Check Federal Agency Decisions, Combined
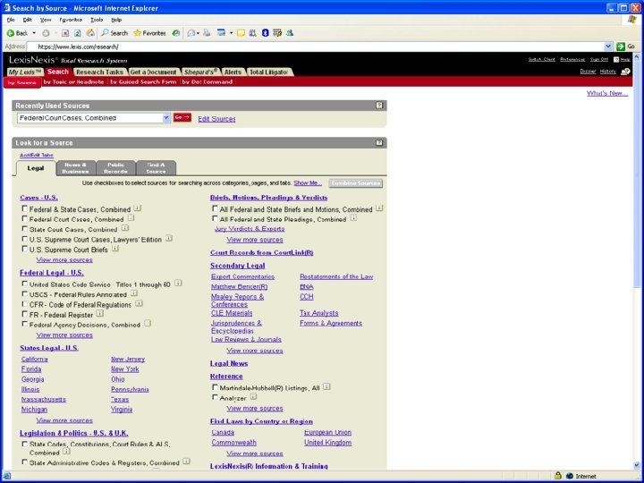Image resolution: width=644 pixels, height=483 pixels. pos(25,324)
